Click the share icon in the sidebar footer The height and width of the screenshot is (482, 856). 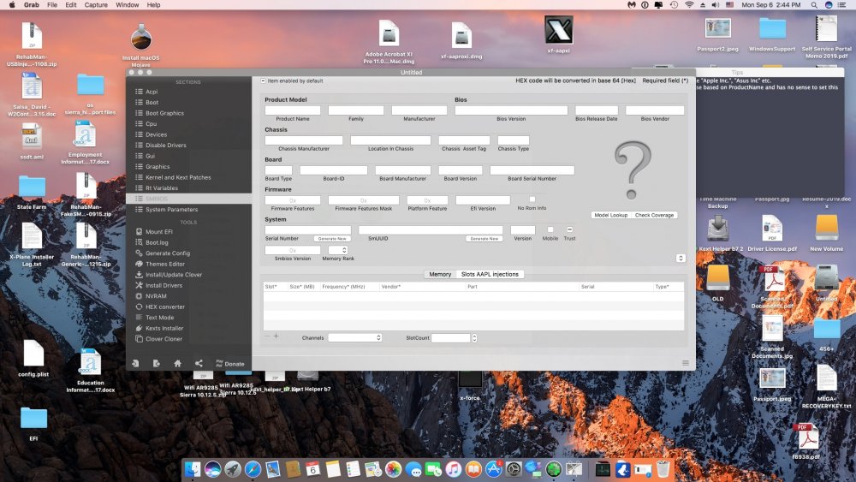[x=199, y=364]
